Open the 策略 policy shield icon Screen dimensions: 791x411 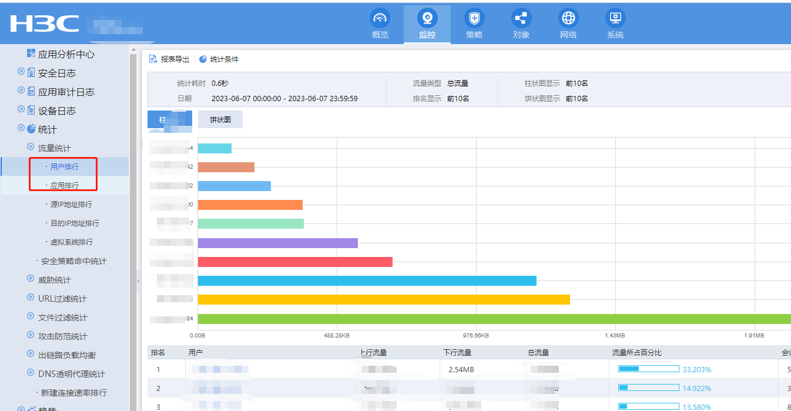click(474, 18)
